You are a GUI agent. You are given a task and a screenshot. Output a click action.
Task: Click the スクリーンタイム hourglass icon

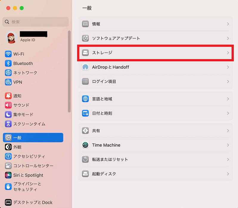(x=8, y=124)
